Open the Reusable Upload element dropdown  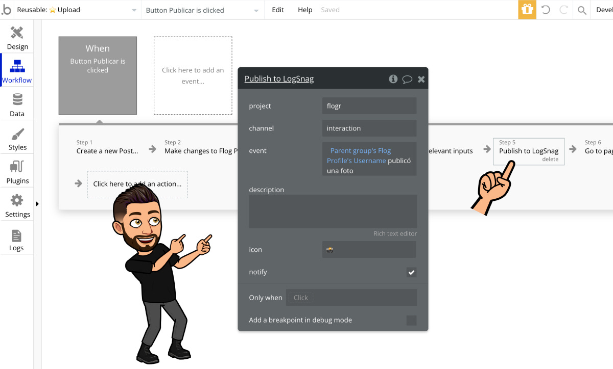(77, 10)
